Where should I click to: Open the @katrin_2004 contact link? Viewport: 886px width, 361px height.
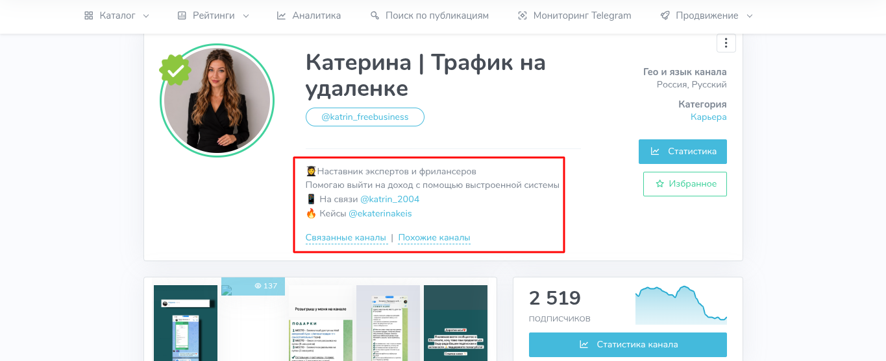389,199
